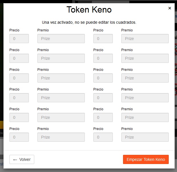Select second row right Precio input
Viewport: 177px width, 172px height.
pos(103,58)
